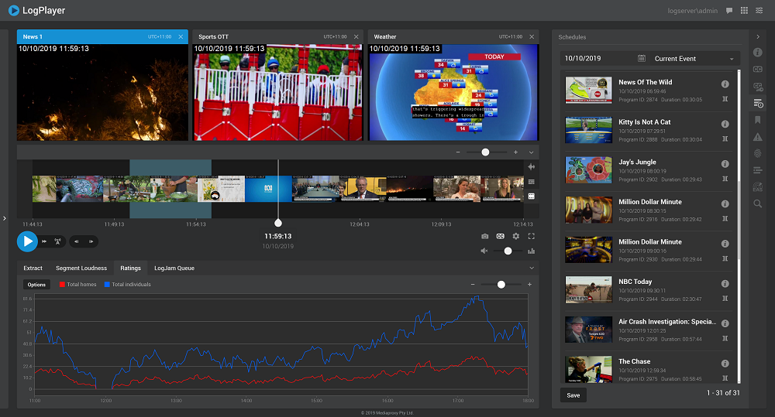Zoom out timeline with minus icon

point(458,152)
